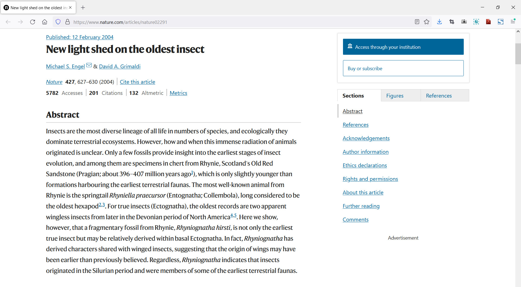Click Access through your institution button
This screenshot has height=287, width=521.
pyautogui.click(x=403, y=47)
